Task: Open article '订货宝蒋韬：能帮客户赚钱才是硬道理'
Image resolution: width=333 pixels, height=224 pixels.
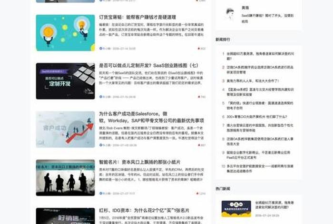Action: 137,17
